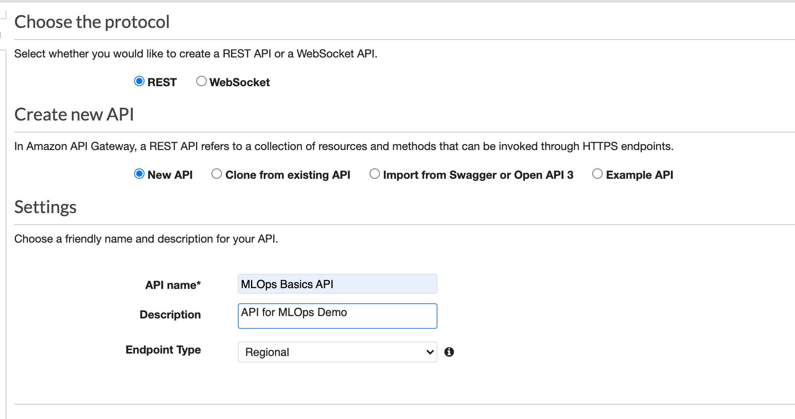795x419 pixels.
Task: Click the 'Select whether you would like' instruction text
Action: tap(196, 53)
